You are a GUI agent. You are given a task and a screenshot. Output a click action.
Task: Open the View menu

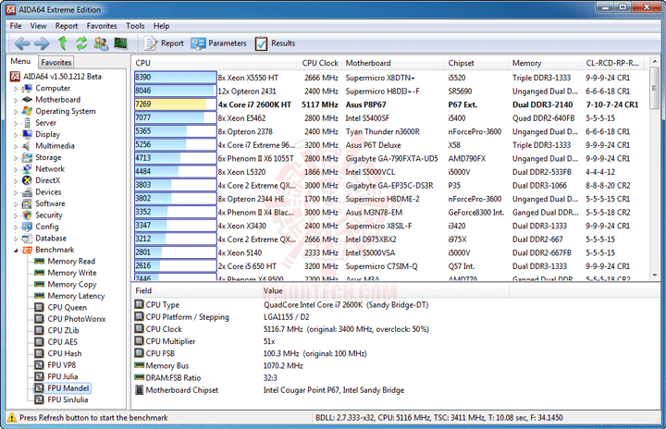(x=38, y=26)
